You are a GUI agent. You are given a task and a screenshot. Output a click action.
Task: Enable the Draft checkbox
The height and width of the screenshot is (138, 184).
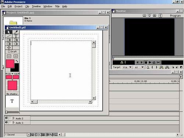(9, 52)
